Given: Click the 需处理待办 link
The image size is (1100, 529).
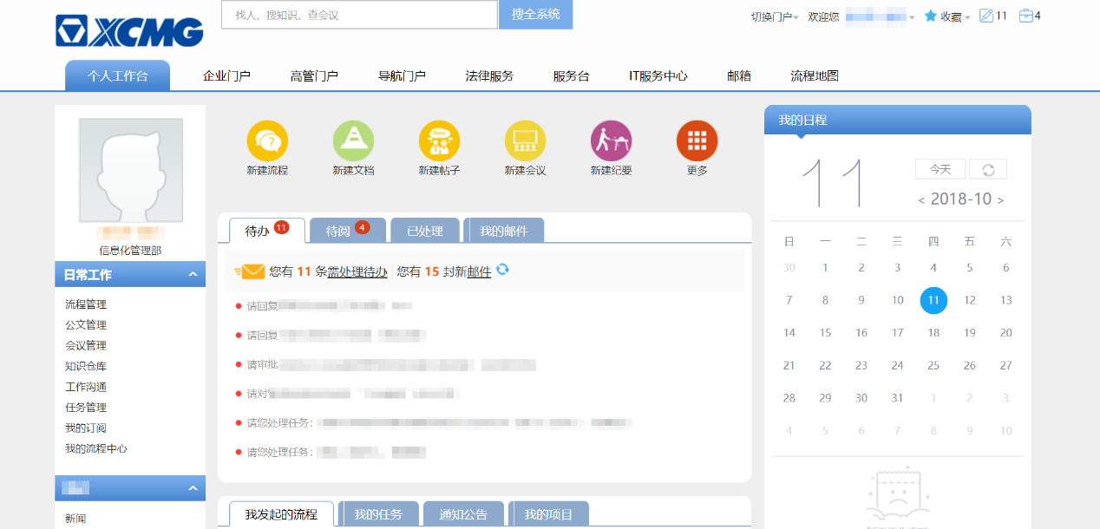Looking at the screenshot, I should click(357, 271).
